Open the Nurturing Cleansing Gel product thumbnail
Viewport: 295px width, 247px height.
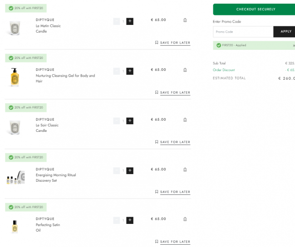point(15,77)
